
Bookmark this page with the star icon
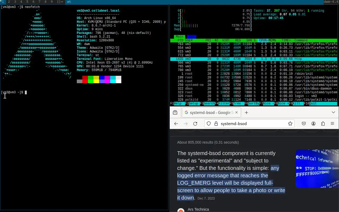pos(290,123)
